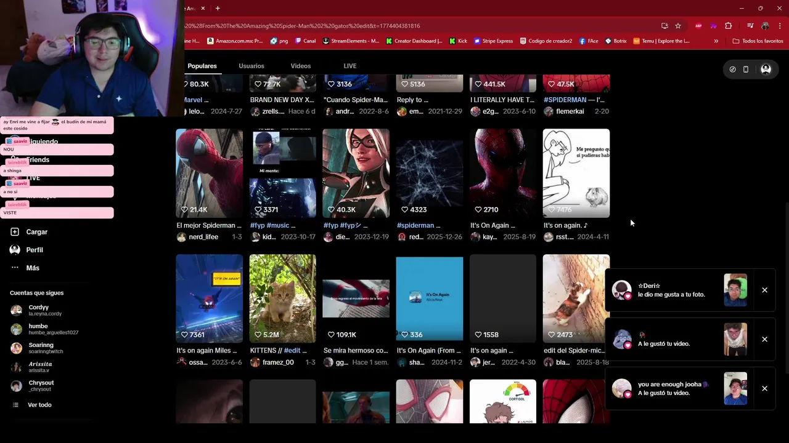The height and width of the screenshot is (443, 789).
Task: Open the ABP adblock extension
Action: 698,26
